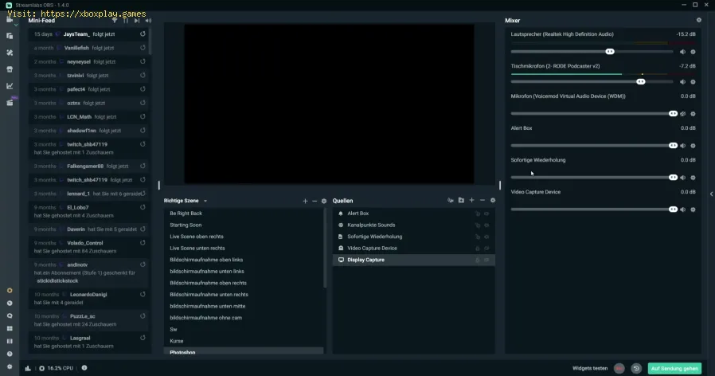Open Mixer advanced audio settings gear
The height and width of the screenshot is (376, 715).
point(698,20)
